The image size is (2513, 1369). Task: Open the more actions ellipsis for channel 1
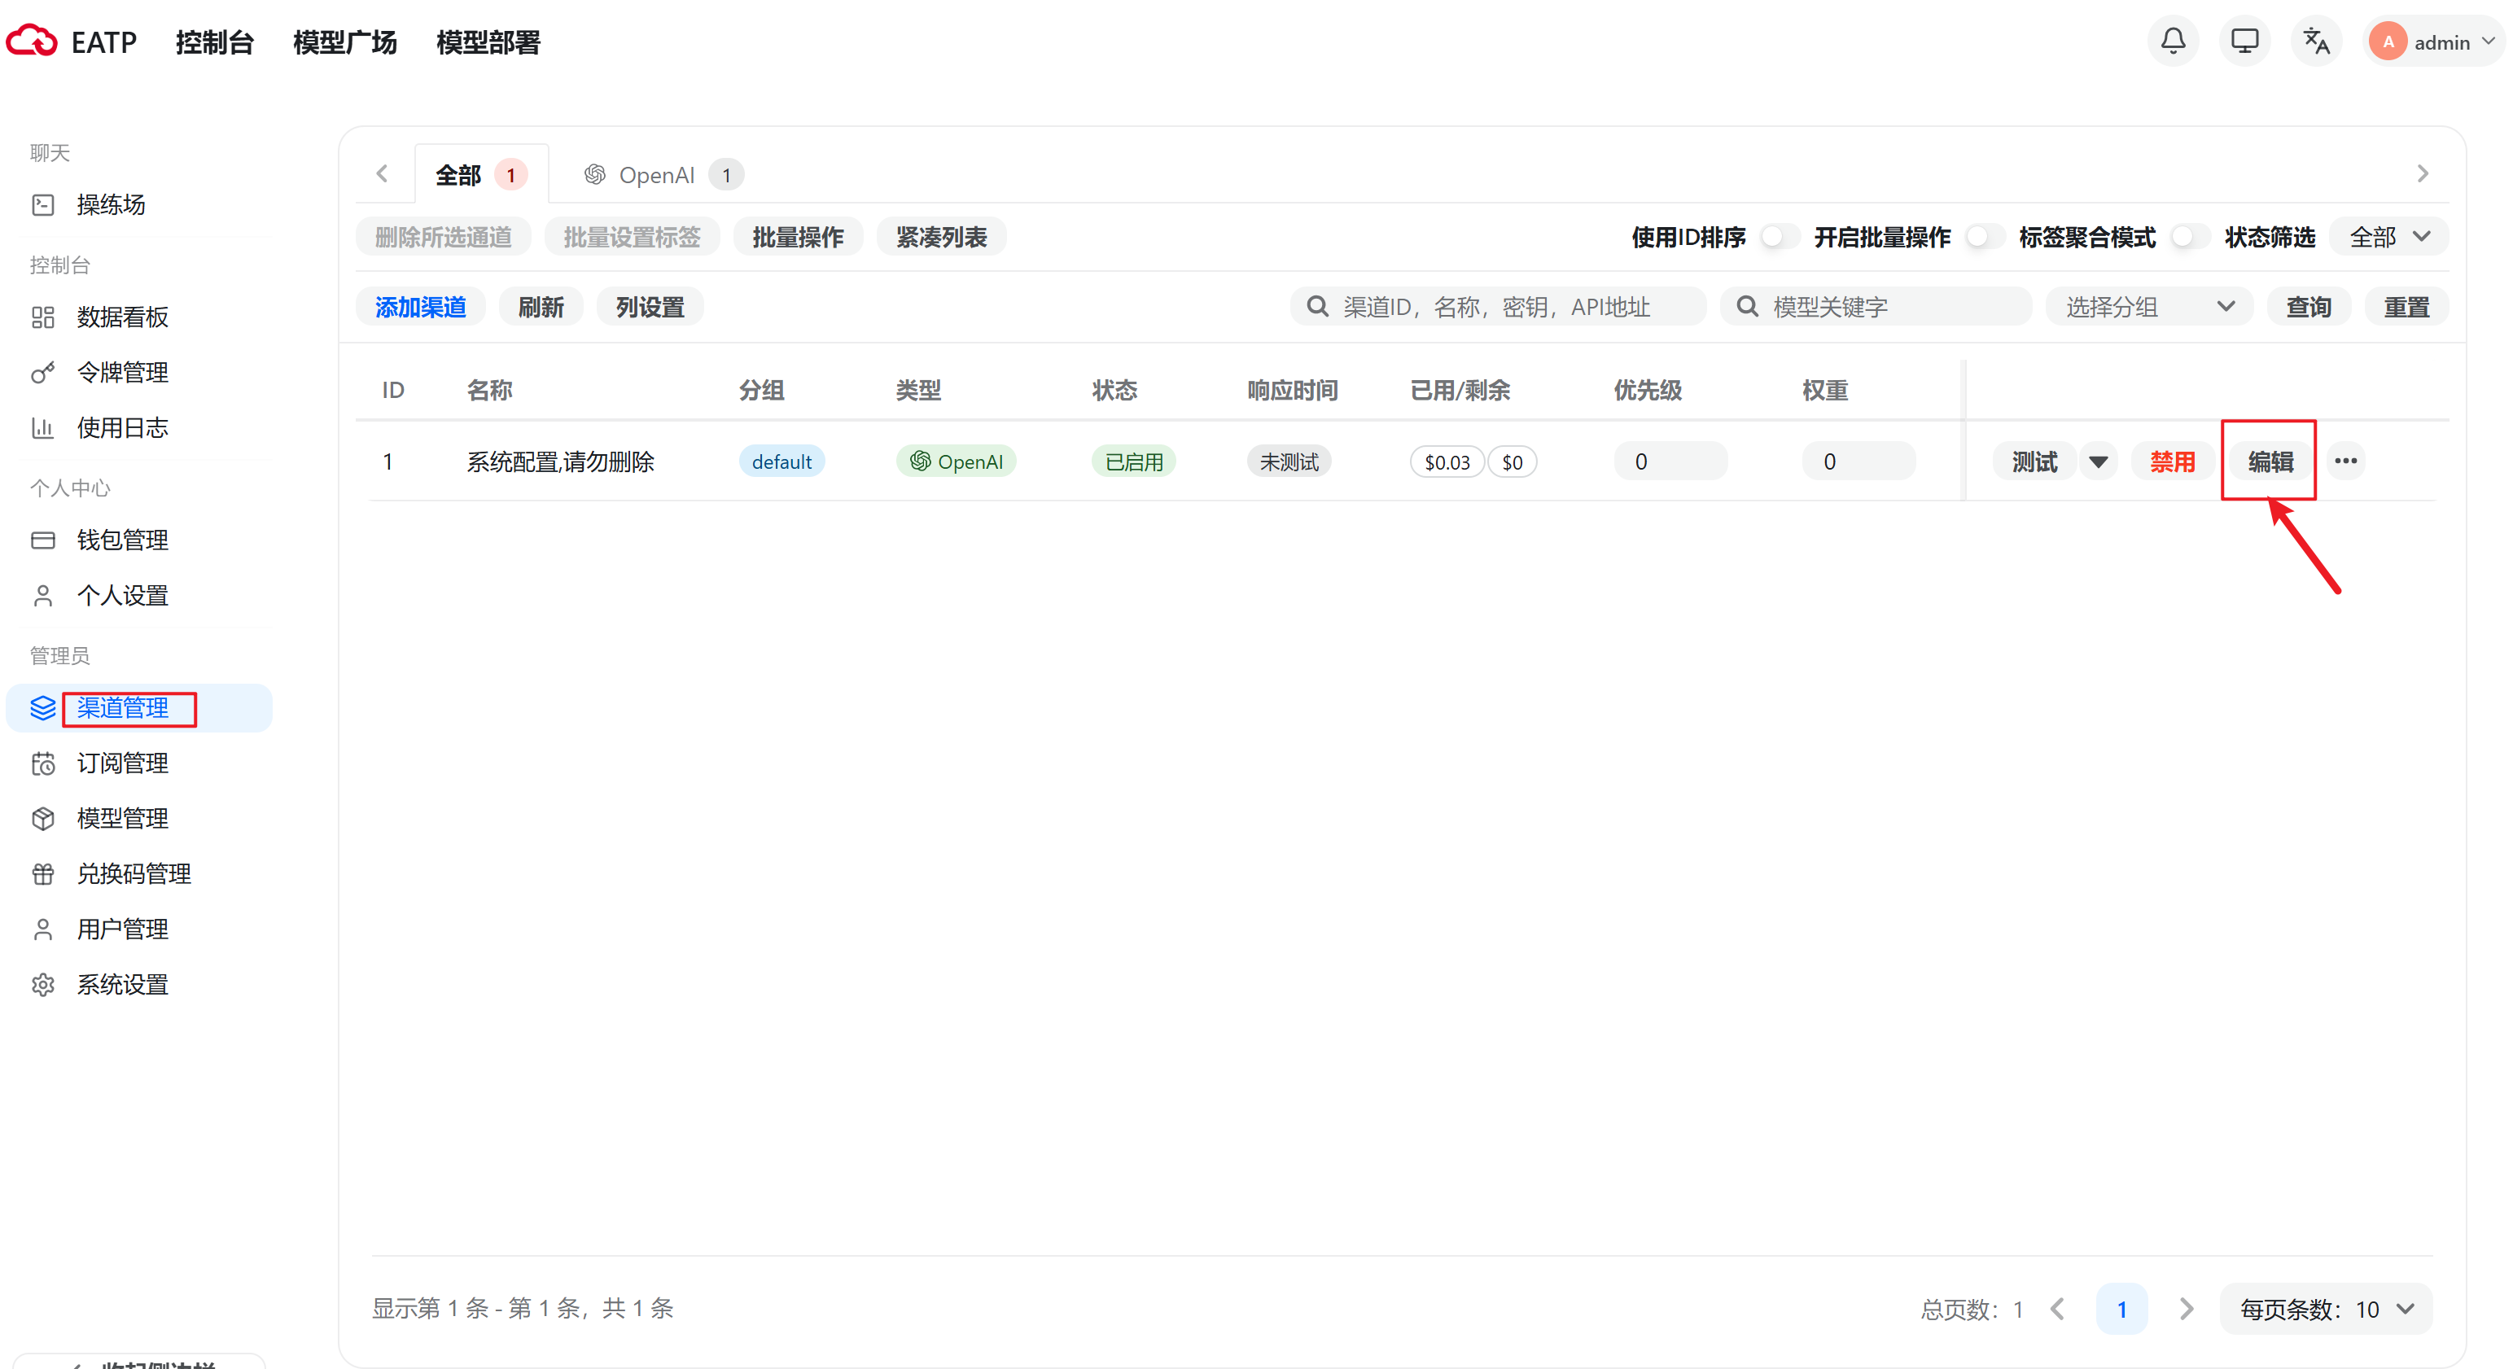coord(2346,461)
